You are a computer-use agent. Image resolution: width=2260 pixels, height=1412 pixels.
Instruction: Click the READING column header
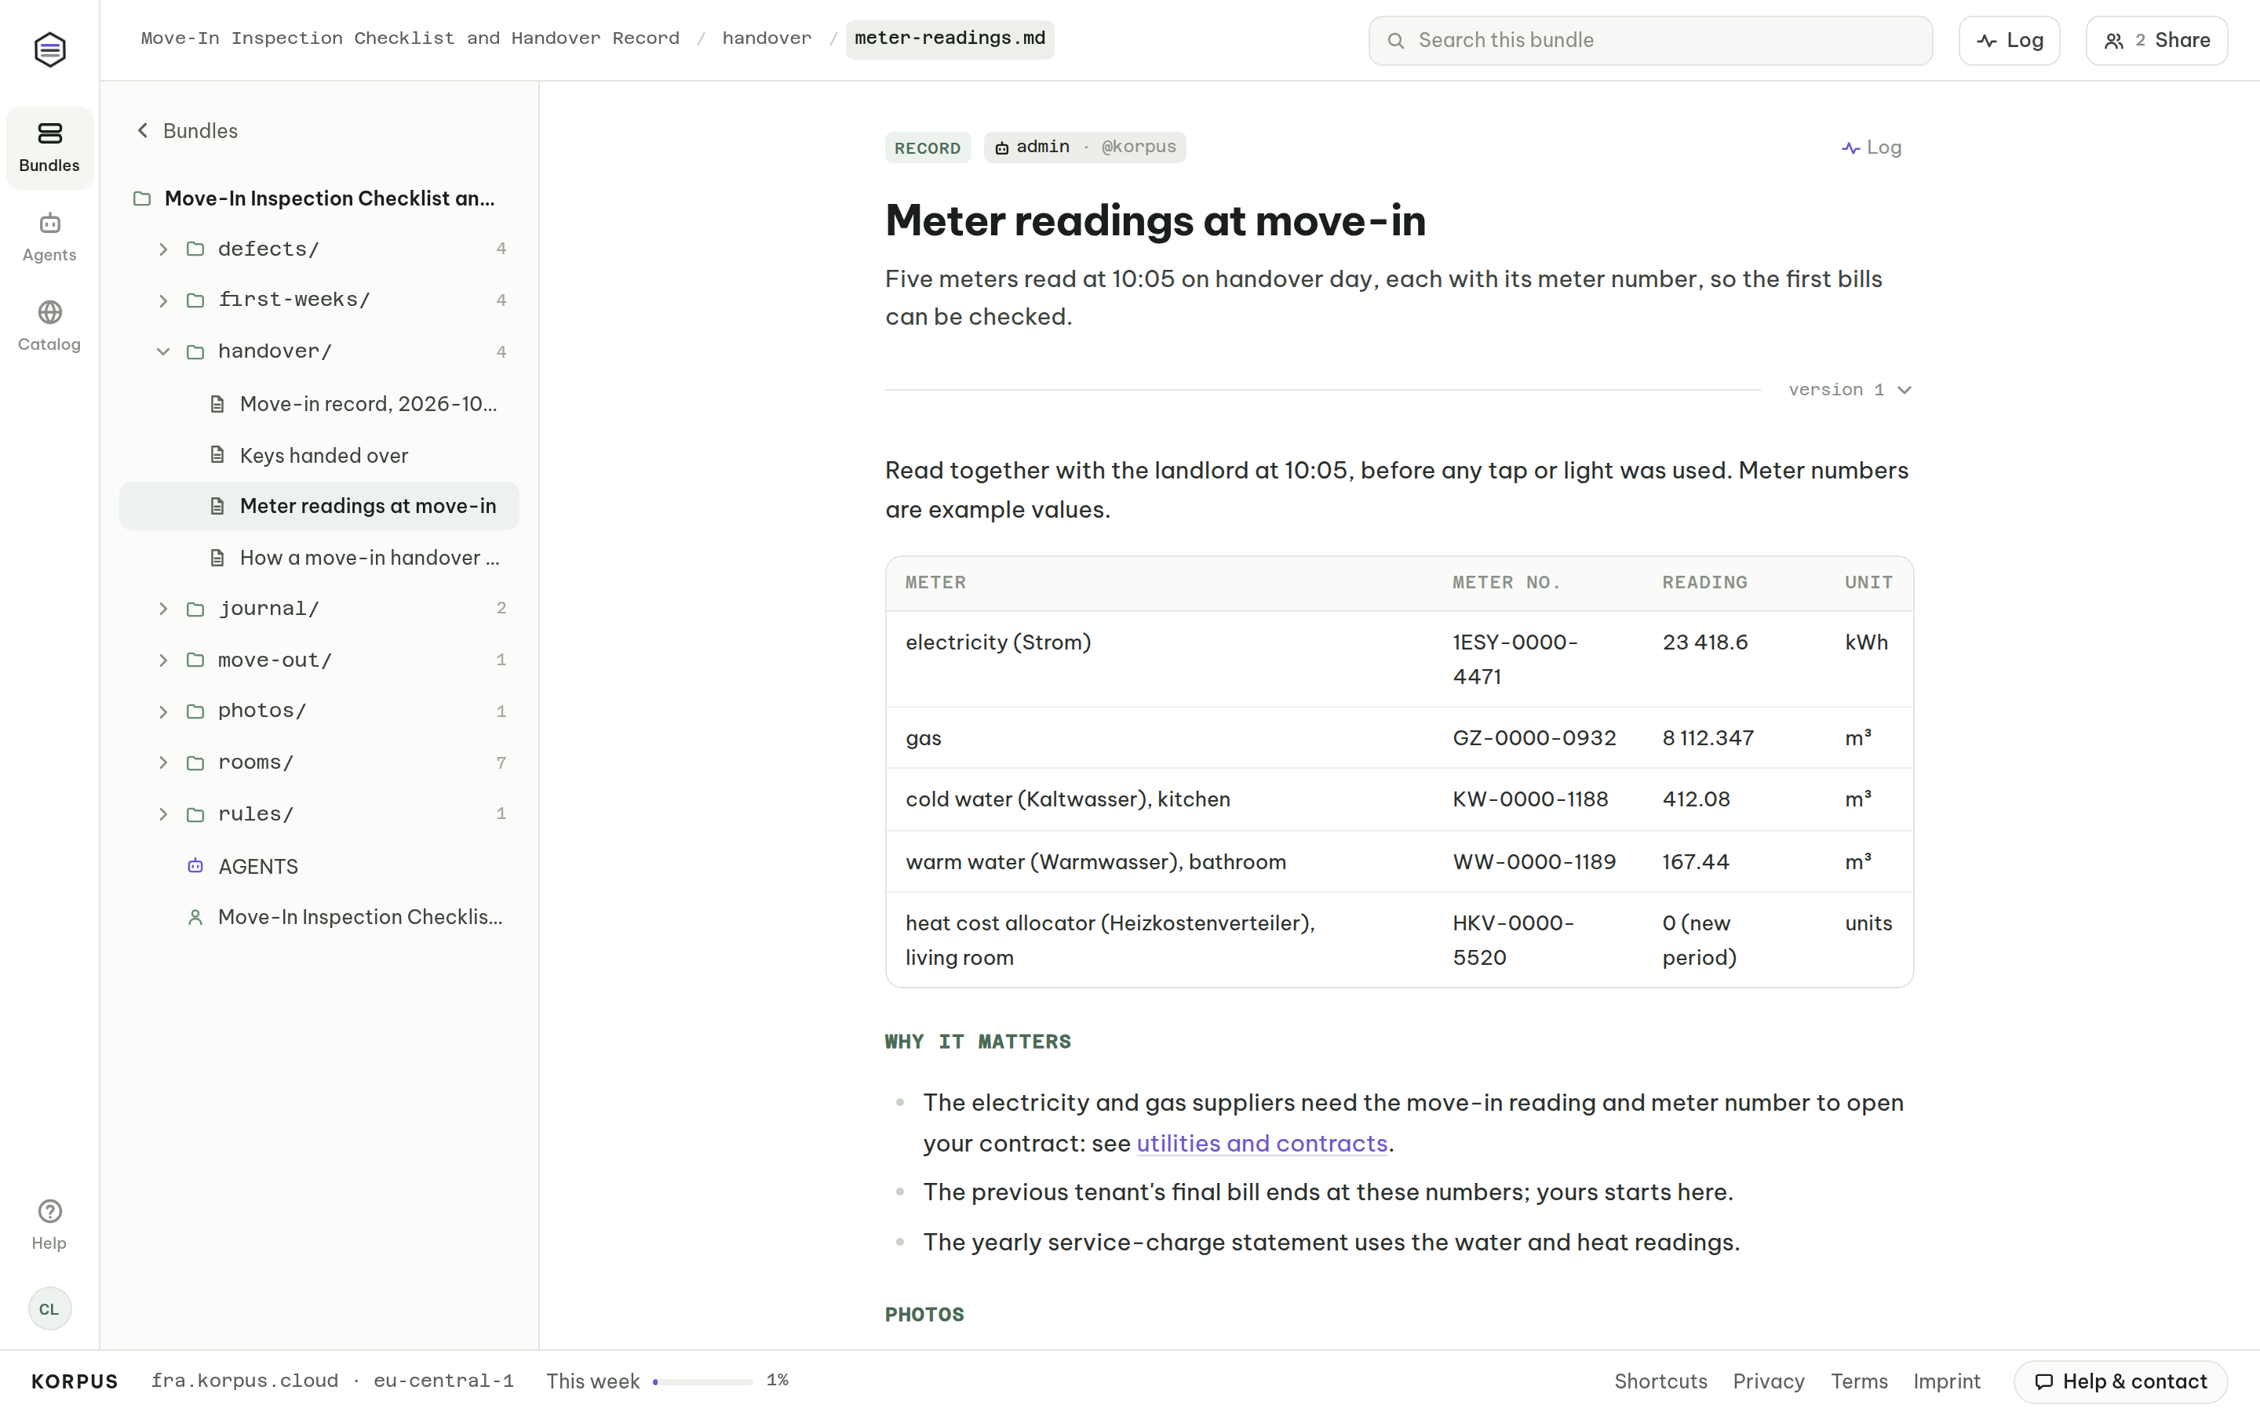(x=1704, y=583)
